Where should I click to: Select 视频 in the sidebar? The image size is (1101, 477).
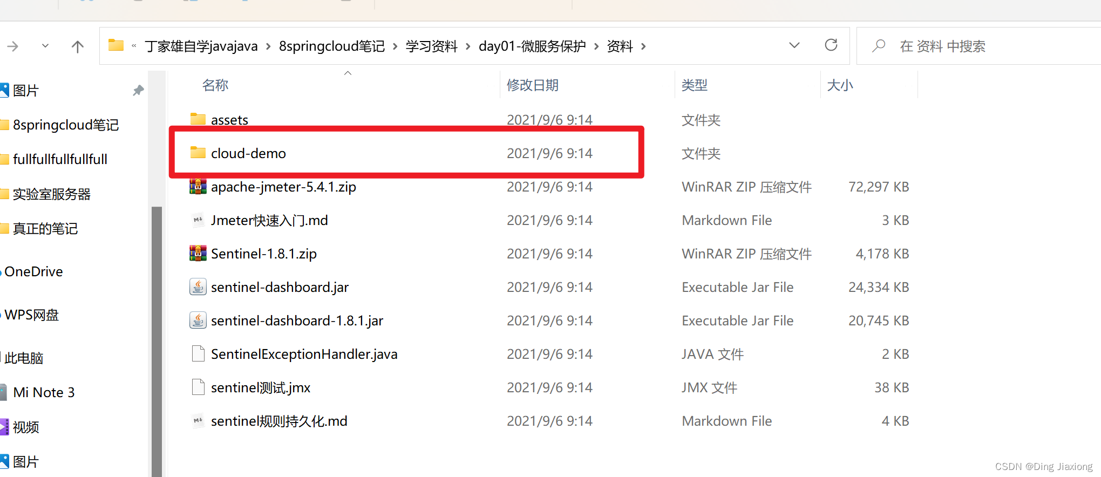point(25,427)
